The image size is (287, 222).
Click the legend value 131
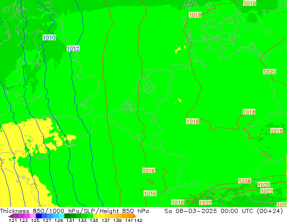(x=71, y=220)
